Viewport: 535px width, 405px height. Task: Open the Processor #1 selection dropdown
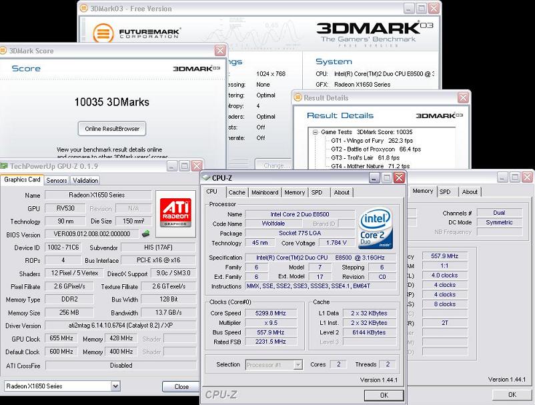298,365
